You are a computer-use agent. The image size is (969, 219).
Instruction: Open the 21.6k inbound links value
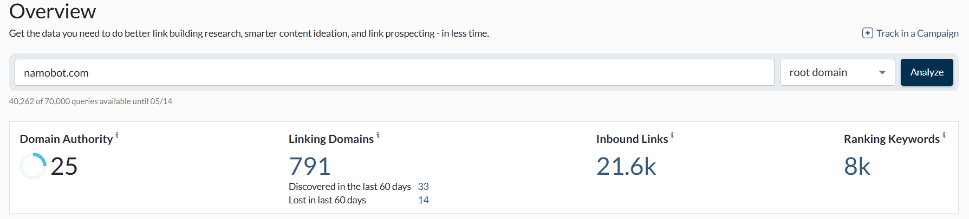pos(626,166)
